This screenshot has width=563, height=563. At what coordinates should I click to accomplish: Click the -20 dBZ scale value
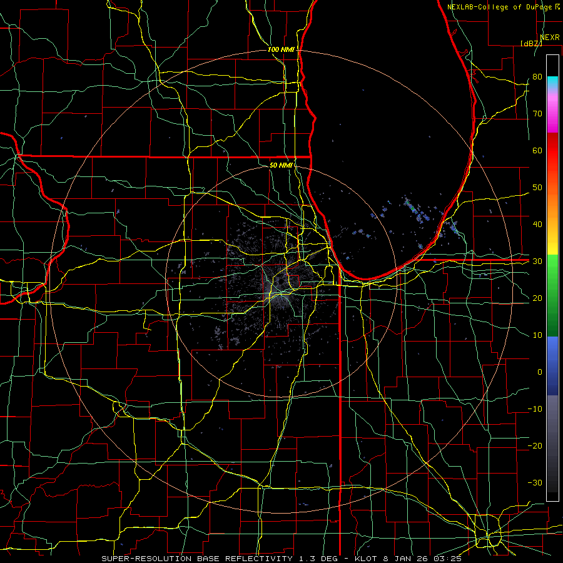tap(535, 446)
